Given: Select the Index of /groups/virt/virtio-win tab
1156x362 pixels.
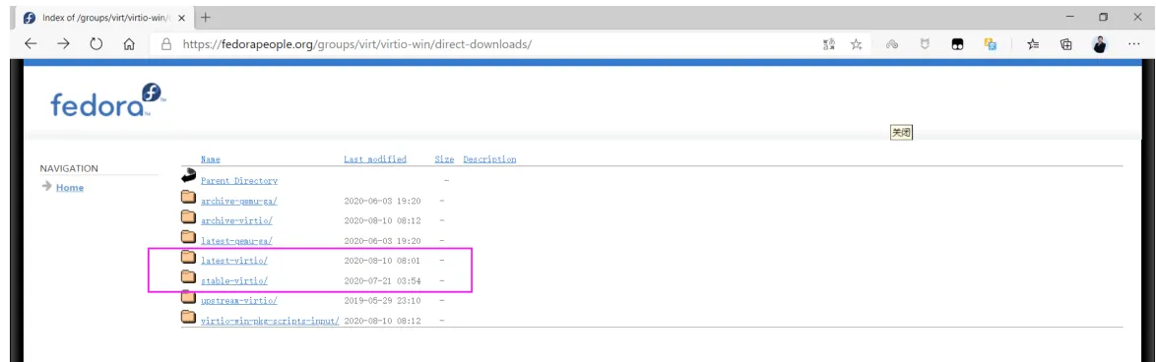Looking at the screenshot, I should [104, 18].
